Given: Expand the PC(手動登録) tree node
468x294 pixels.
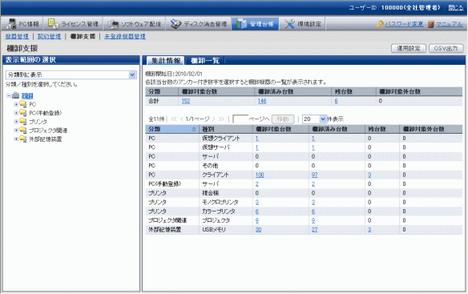Looking at the screenshot, I should coord(16,113).
